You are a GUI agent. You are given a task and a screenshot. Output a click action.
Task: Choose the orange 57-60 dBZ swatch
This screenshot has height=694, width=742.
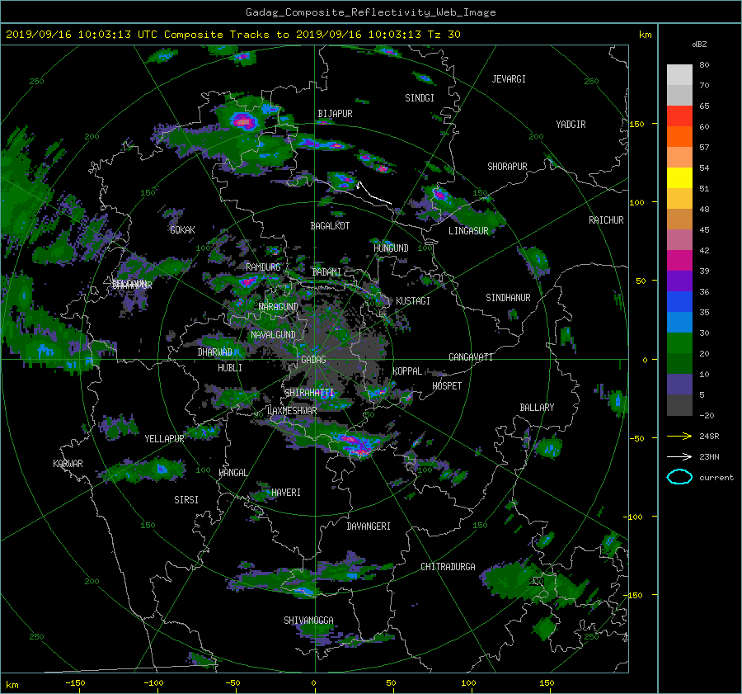pos(679,137)
